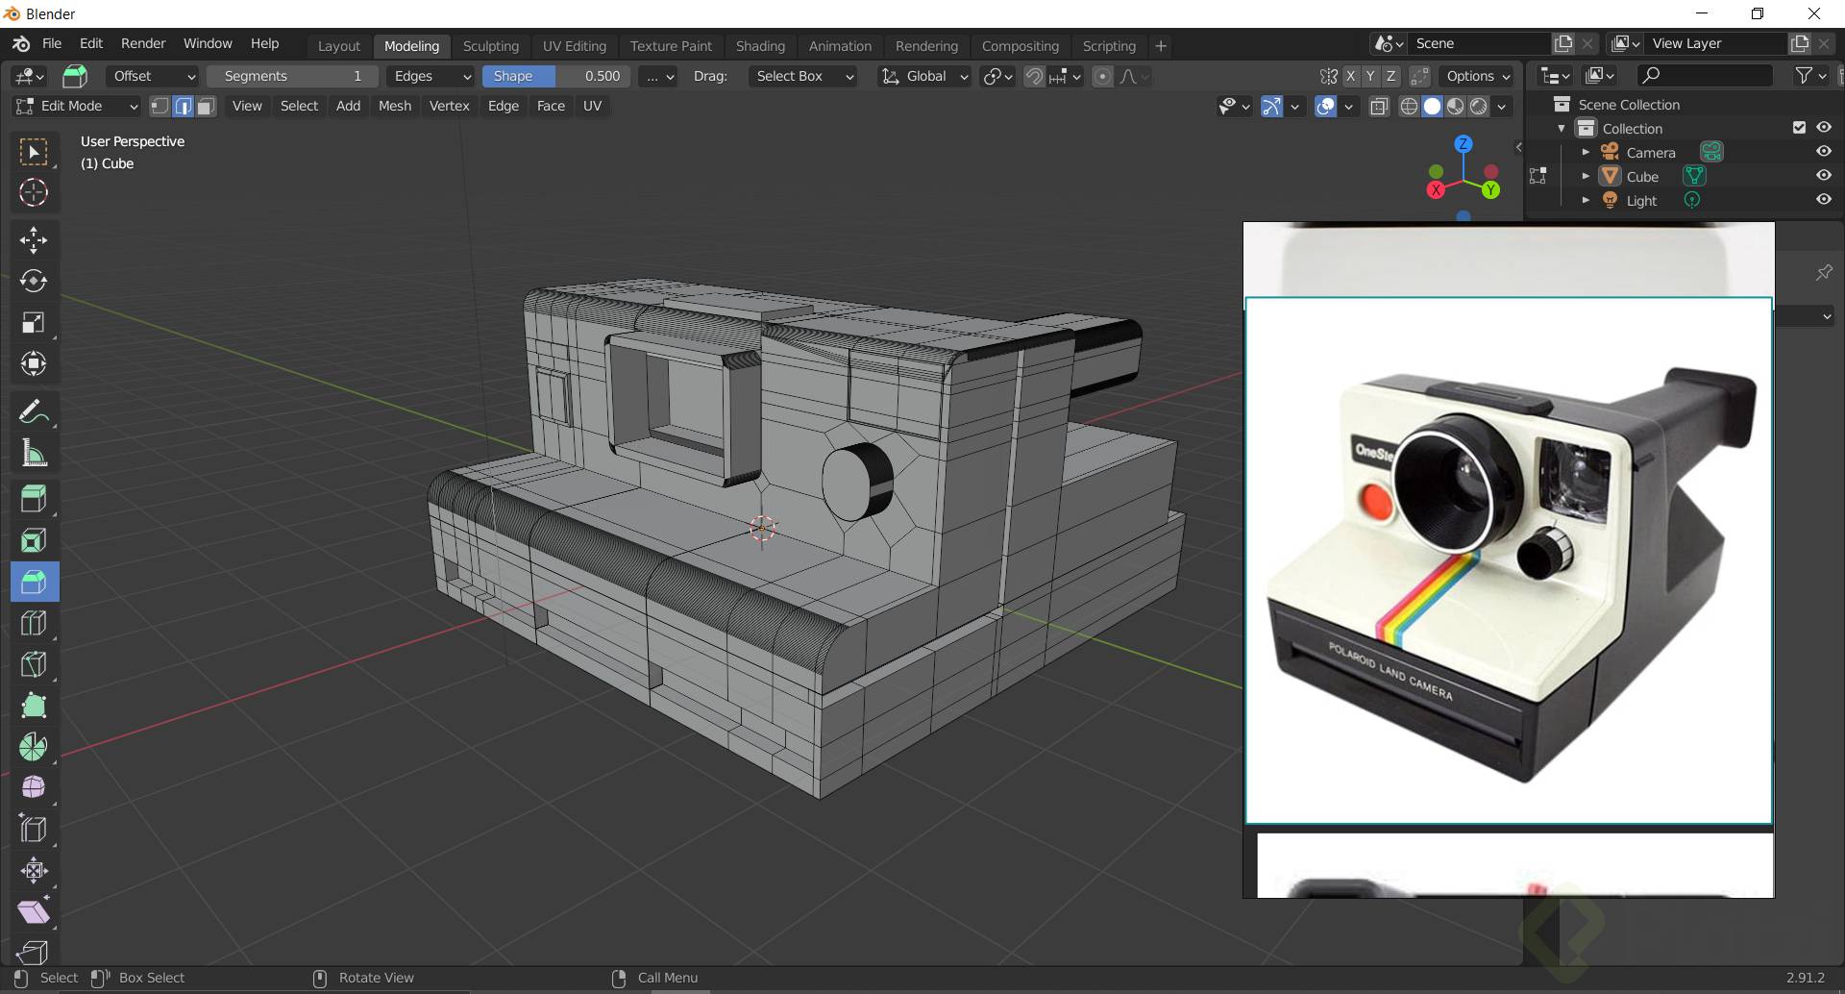
Task: Pick the Measure tool
Action: coord(34,454)
